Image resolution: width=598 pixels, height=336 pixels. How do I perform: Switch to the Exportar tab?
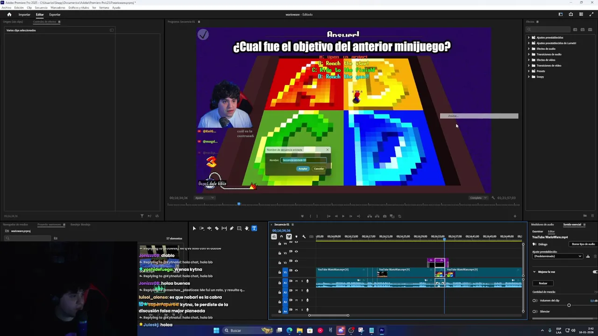tap(55, 14)
